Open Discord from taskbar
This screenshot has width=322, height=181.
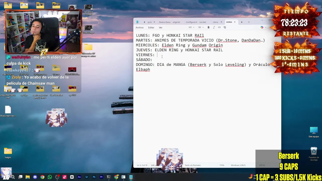[x=35, y=177]
